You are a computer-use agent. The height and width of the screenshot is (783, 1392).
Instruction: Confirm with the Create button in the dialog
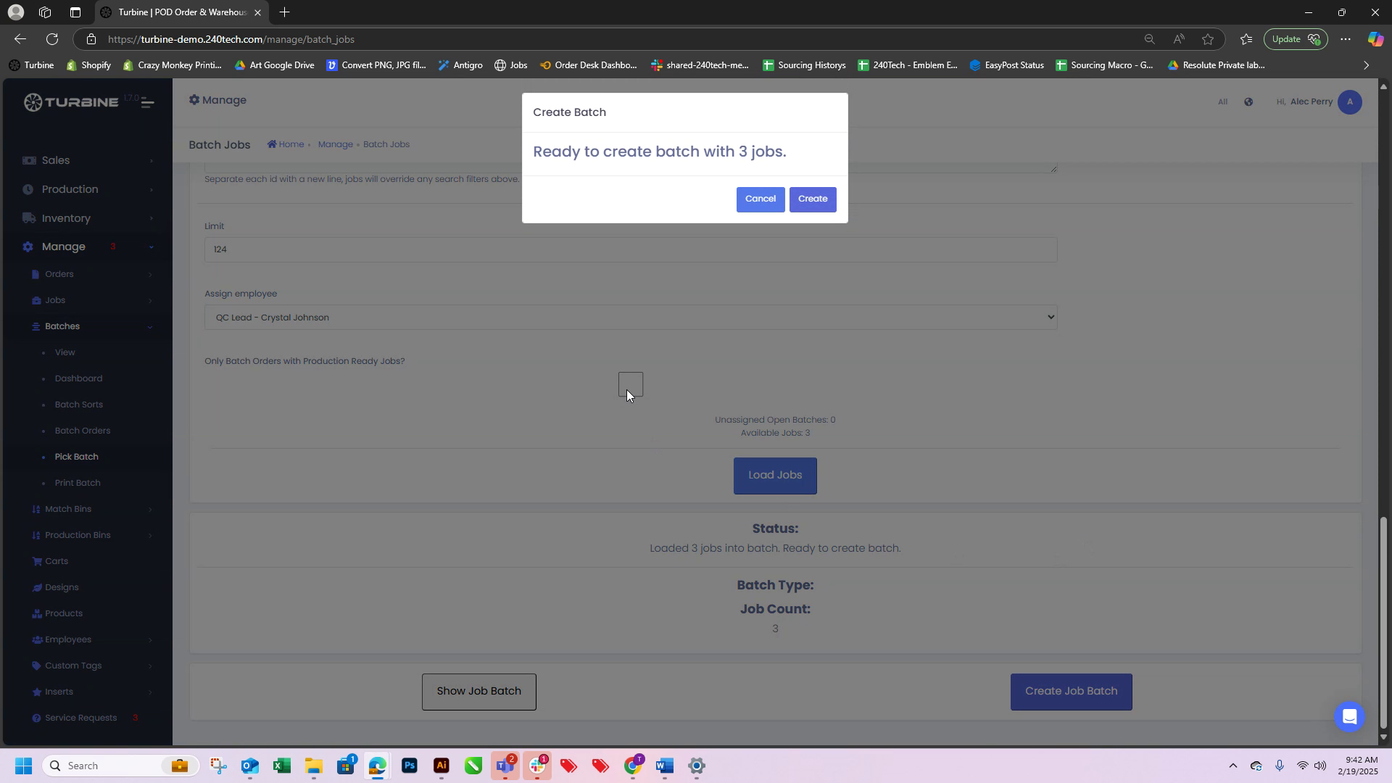coord(812,199)
